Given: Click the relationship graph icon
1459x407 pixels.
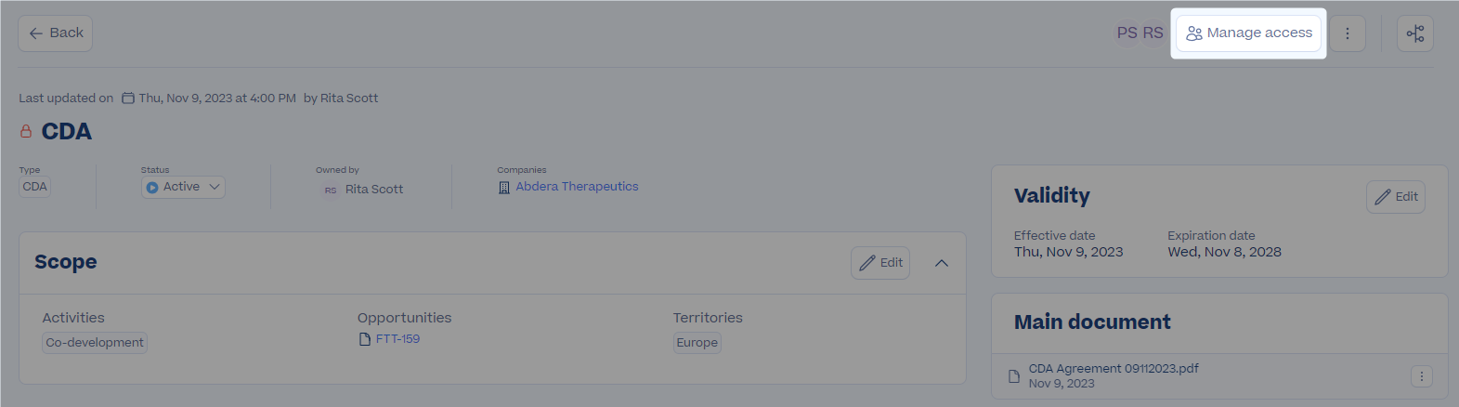Looking at the screenshot, I should (1415, 33).
